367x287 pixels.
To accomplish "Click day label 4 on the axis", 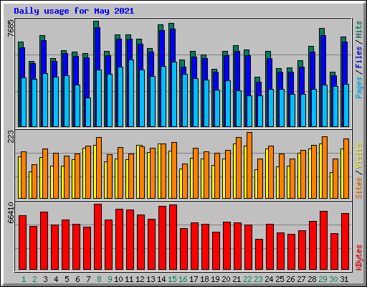I will point(56,279).
